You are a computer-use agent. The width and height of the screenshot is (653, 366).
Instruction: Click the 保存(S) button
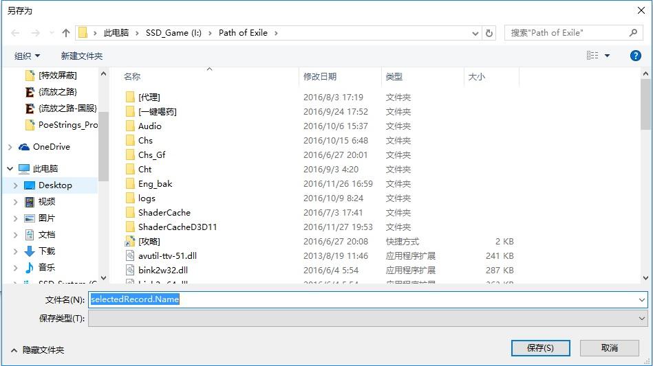coord(541,348)
